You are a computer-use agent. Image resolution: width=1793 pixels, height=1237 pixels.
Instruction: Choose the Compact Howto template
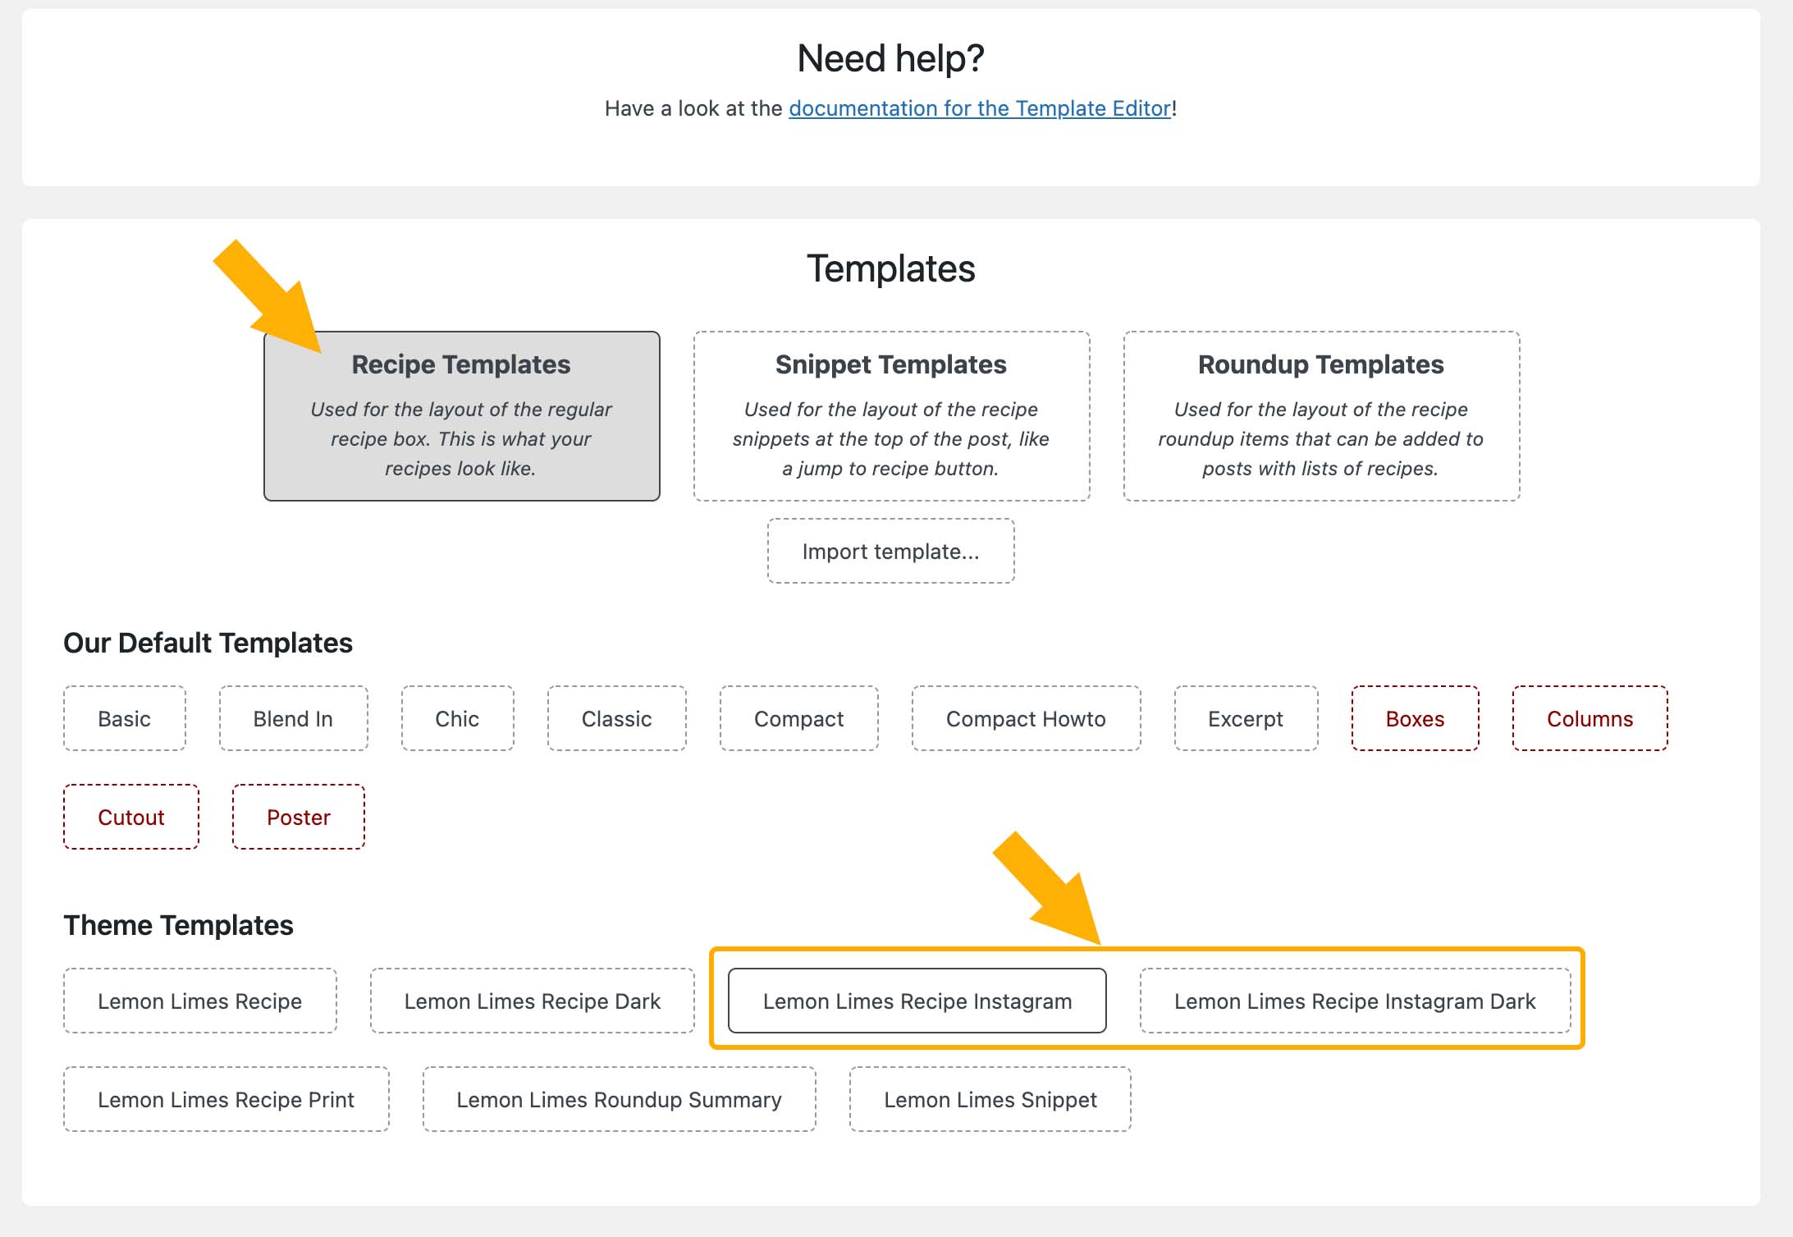(1026, 719)
